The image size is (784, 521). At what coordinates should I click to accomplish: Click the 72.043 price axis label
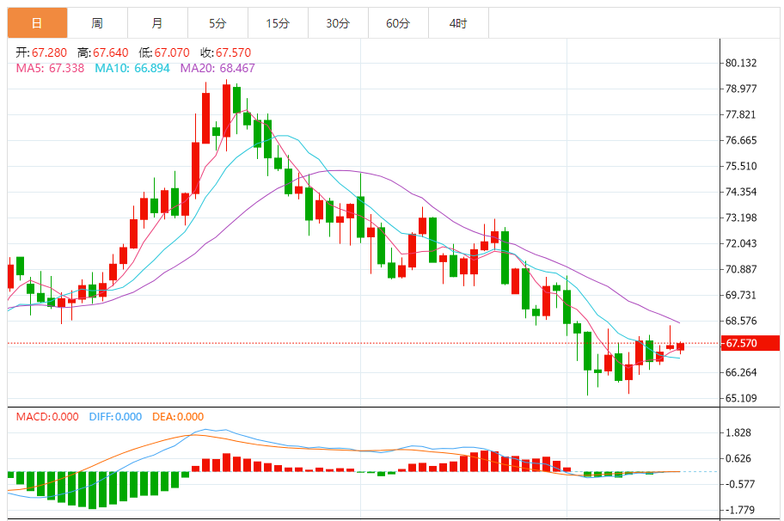coord(741,243)
